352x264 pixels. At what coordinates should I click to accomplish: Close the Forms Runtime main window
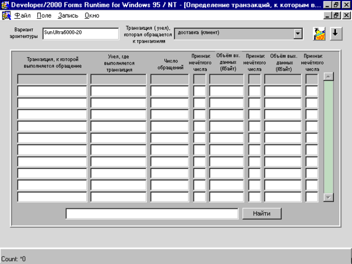tap(346, 5)
